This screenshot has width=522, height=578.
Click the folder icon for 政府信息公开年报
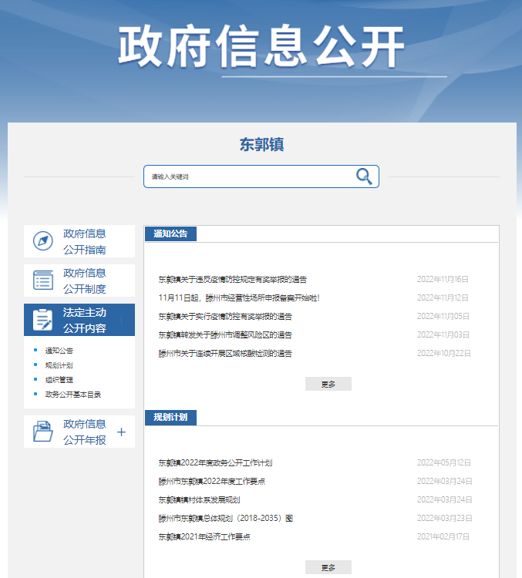[x=43, y=432]
